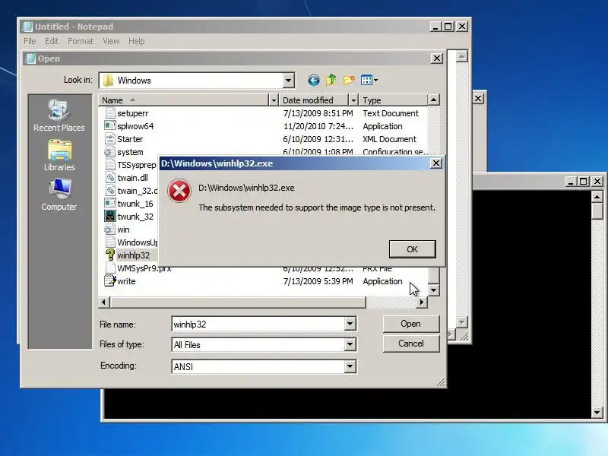Click the setuperr date 7/13/2009 8:51 PM

318,113
